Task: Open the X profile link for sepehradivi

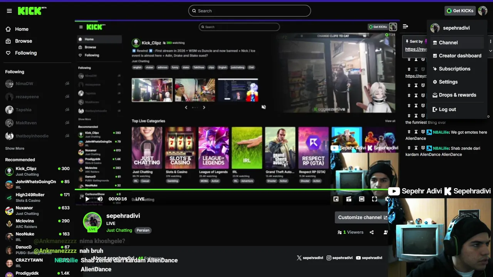Action: point(310,258)
